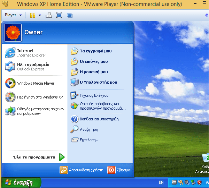Click the EN language indicator

(161, 182)
